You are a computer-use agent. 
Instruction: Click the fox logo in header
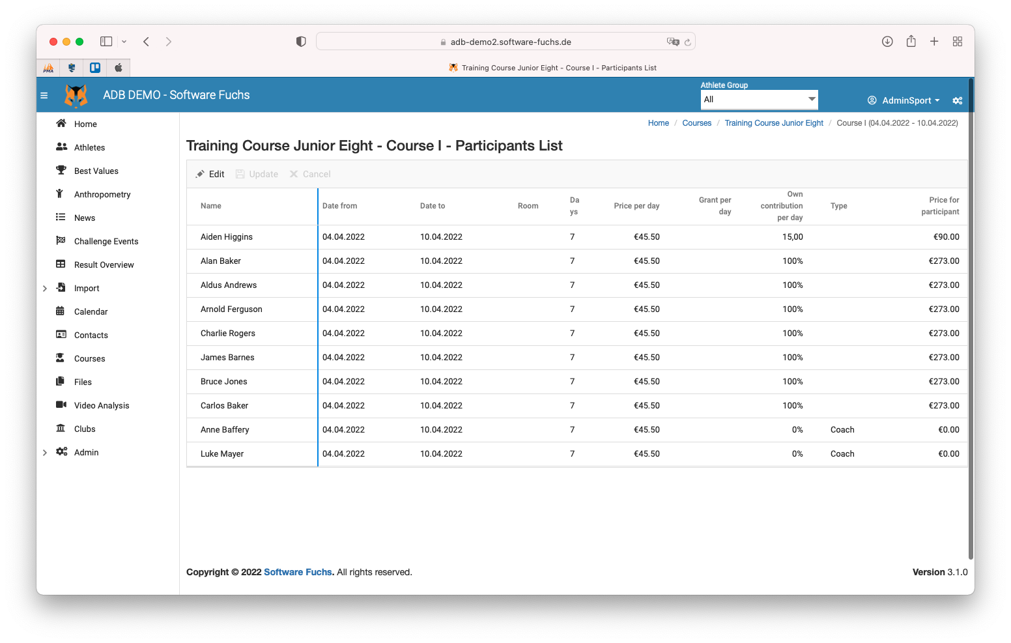click(x=76, y=96)
